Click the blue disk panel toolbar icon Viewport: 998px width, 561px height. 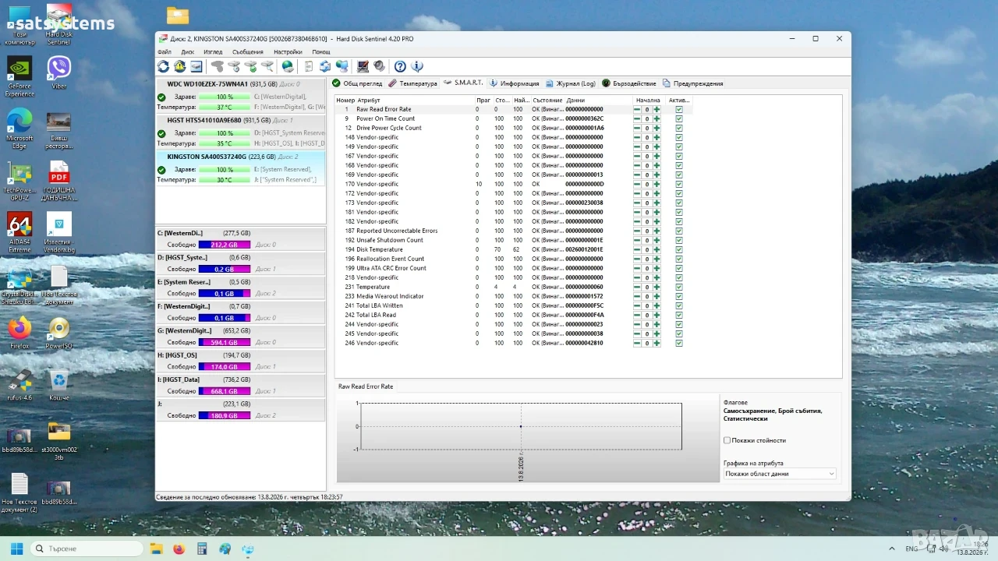[x=196, y=67]
